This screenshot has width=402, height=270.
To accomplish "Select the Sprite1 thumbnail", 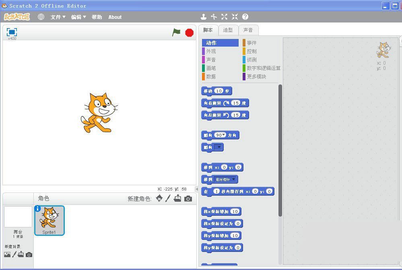I will (49, 220).
